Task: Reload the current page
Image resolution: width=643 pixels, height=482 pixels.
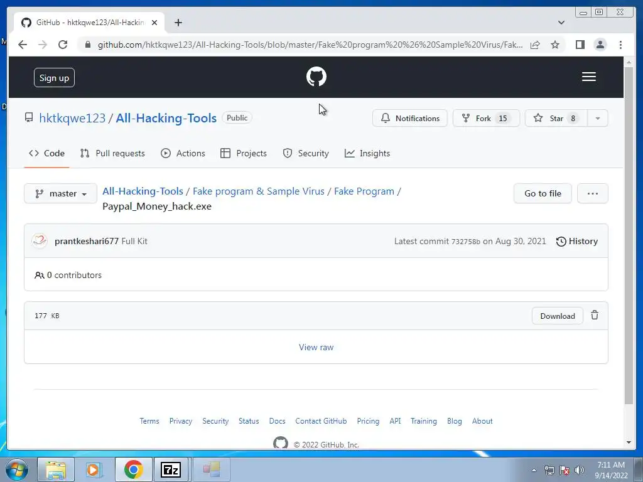Action: 63,45
